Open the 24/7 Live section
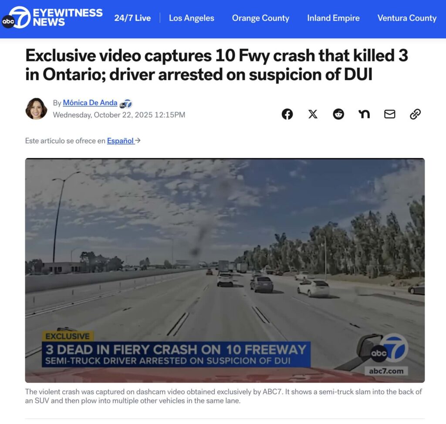Screen dimensions: 446x424 pos(132,18)
